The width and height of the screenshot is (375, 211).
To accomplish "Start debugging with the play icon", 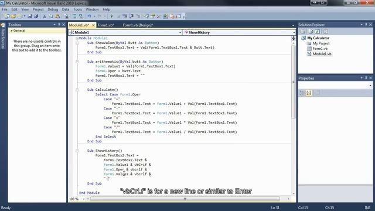I will coord(112,16).
